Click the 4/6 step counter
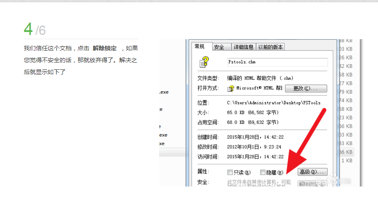Viewport: 378px width, 198px height. pos(35,29)
